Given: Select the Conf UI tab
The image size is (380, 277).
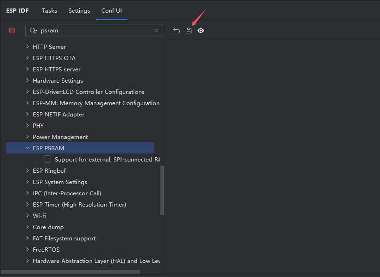Looking at the screenshot, I should pyautogui.click(x=112, y=10).
